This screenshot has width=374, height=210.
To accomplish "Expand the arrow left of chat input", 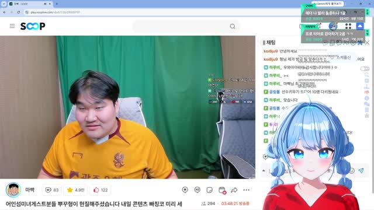I will 264,171.
